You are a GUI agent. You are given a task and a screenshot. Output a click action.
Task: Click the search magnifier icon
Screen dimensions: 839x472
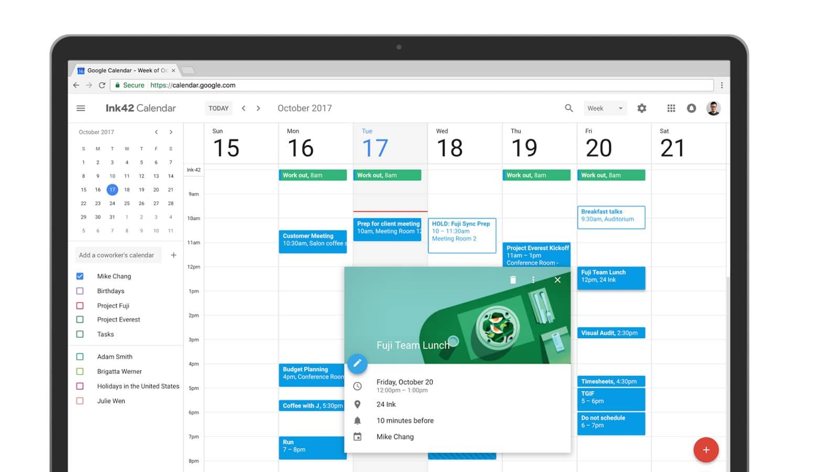(x=568, y=108)
